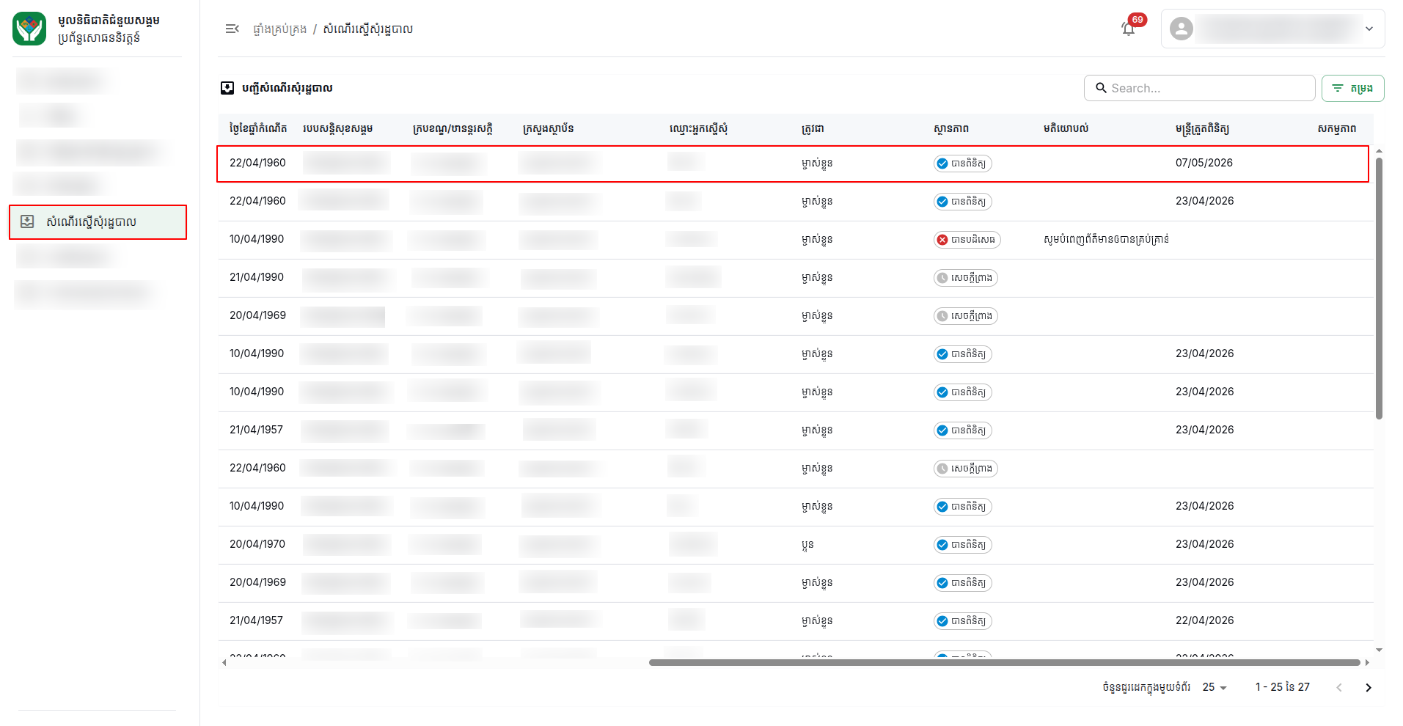Click the horizontal table scrollbar thumb
Viewport: 1403px width, 726px height.
[1005, 662]
